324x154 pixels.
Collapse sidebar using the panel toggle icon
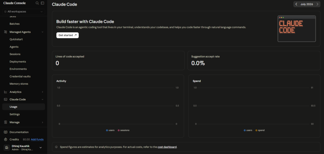(42, 3)
